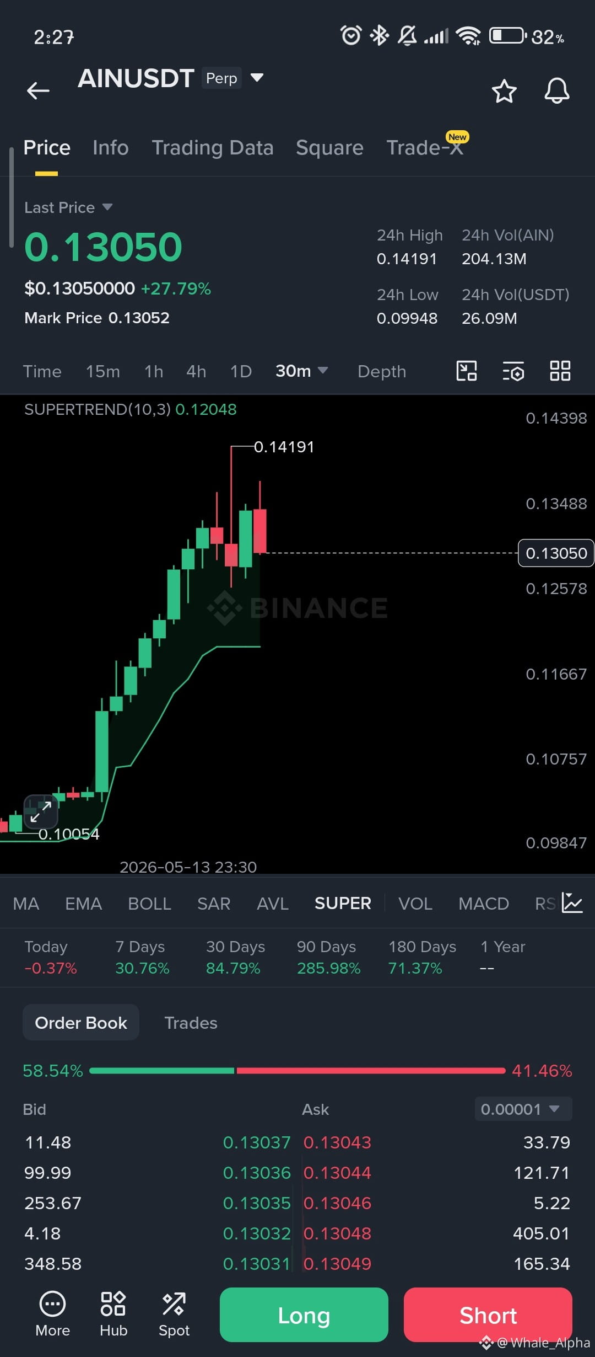This screenshot has height=1357, width=595.
Task: Select the 15m chart interval
Action: (x=103, y=371)
